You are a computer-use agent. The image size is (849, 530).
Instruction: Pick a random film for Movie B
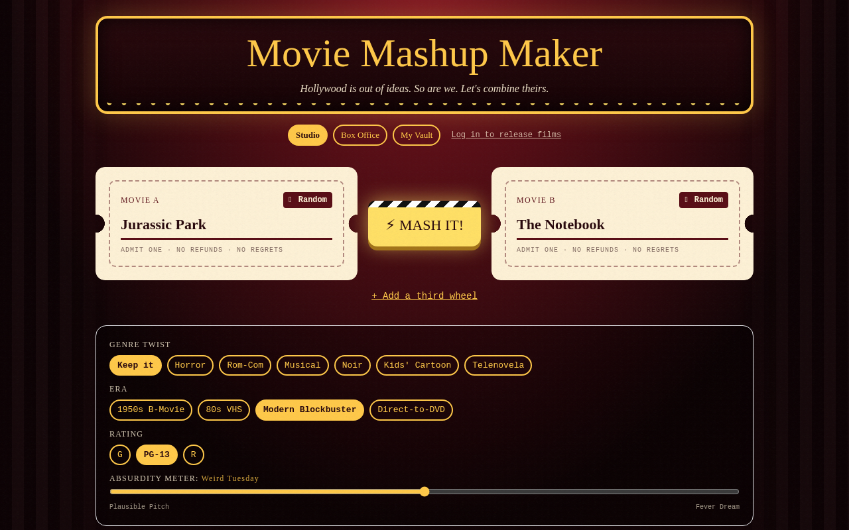pyautogui.click(x=704, y=200)
